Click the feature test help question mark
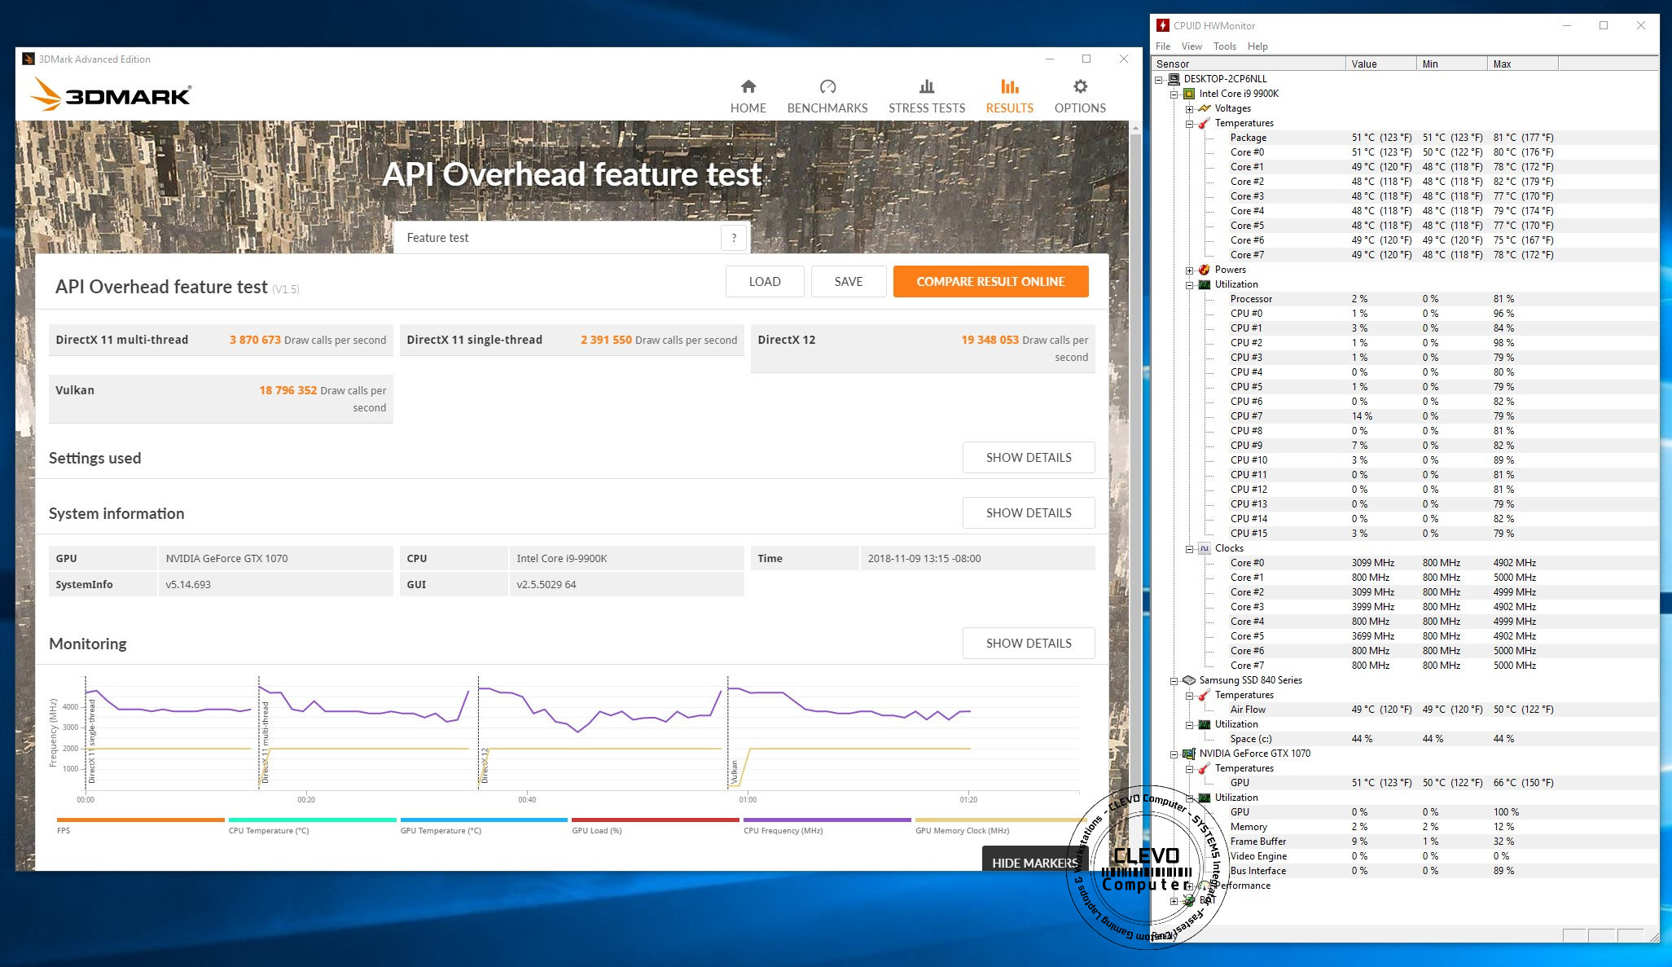The width and height of the screenshot is (1672, 967). [x=734, y=238]
